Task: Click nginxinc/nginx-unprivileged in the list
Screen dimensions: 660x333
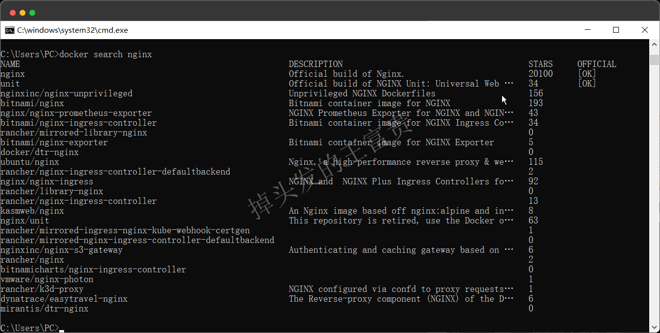Action: pos(66,93)
